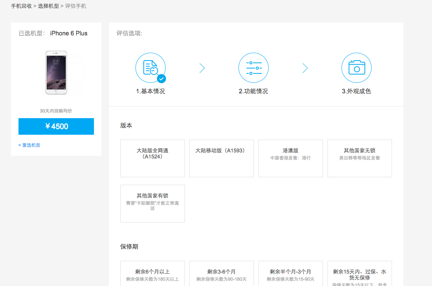Click the 评估选项: heading

point(129,33)
